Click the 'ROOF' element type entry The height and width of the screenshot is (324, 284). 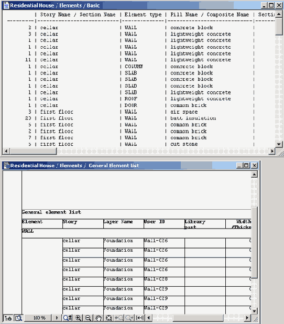131,99
